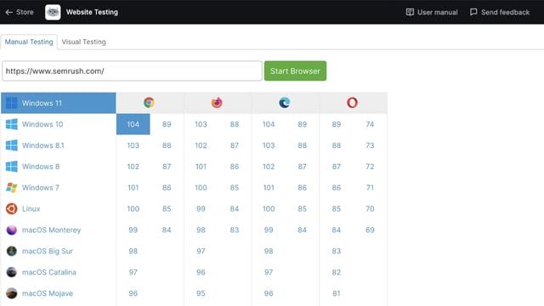Click the macOS Catalina icon
The height and width of the screenshot is (306, 544).
click(x=12, y=272)
